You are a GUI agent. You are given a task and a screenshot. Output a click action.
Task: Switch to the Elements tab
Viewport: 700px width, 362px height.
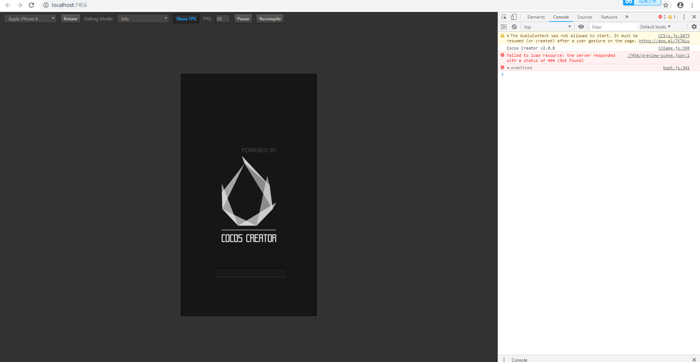pos(536,17)
